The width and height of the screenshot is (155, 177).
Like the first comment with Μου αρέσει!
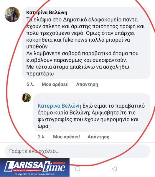55,84
